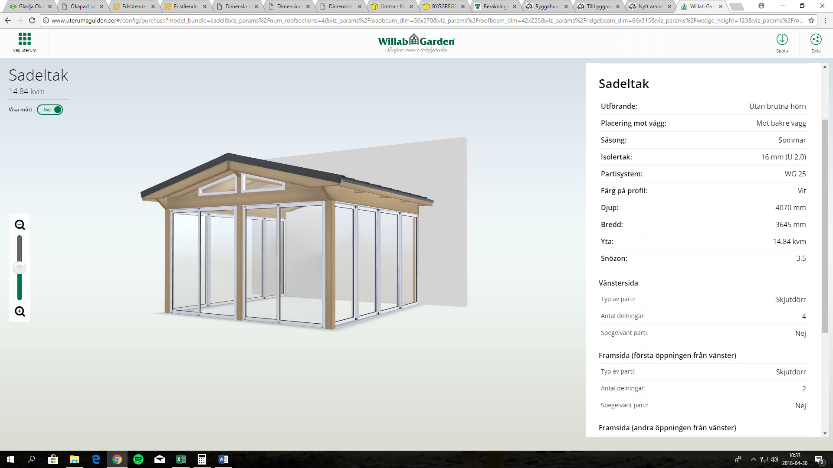
Task: Click 'Vänstersida' section heading
Action: coord(618,283)
